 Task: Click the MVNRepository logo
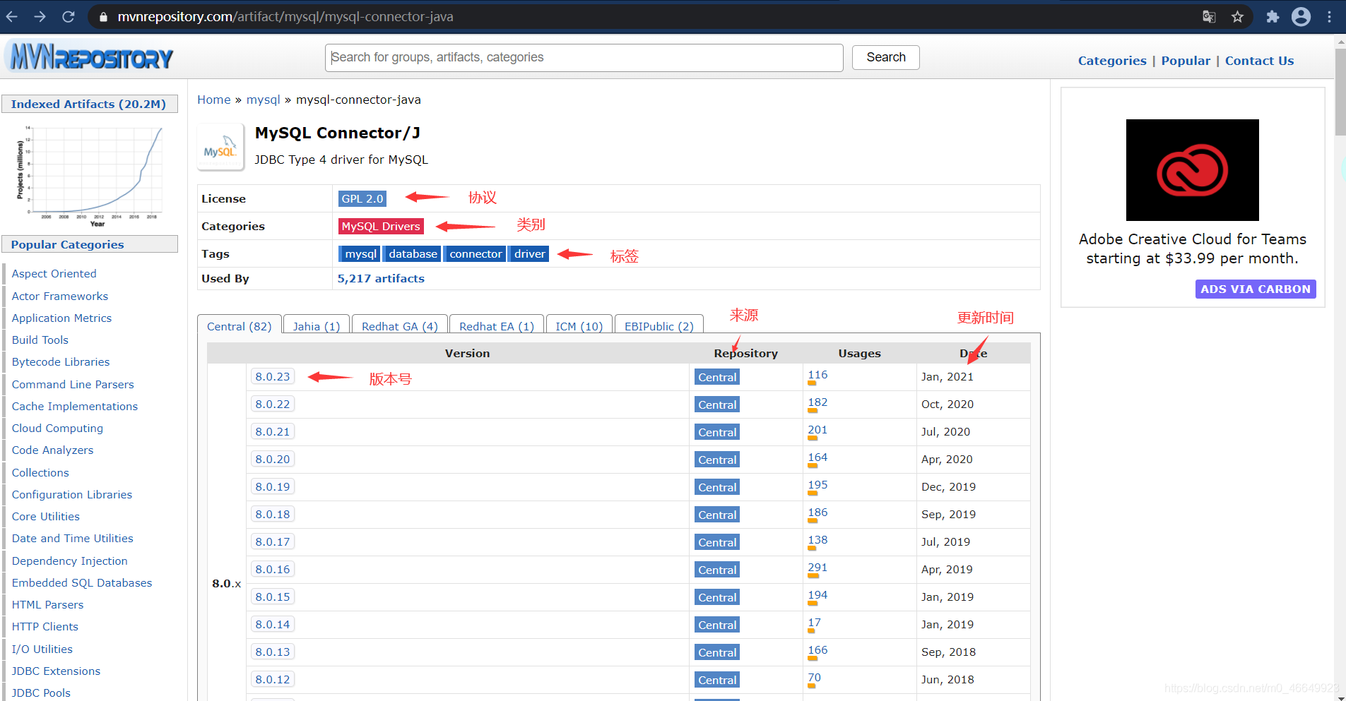(90, 56)
